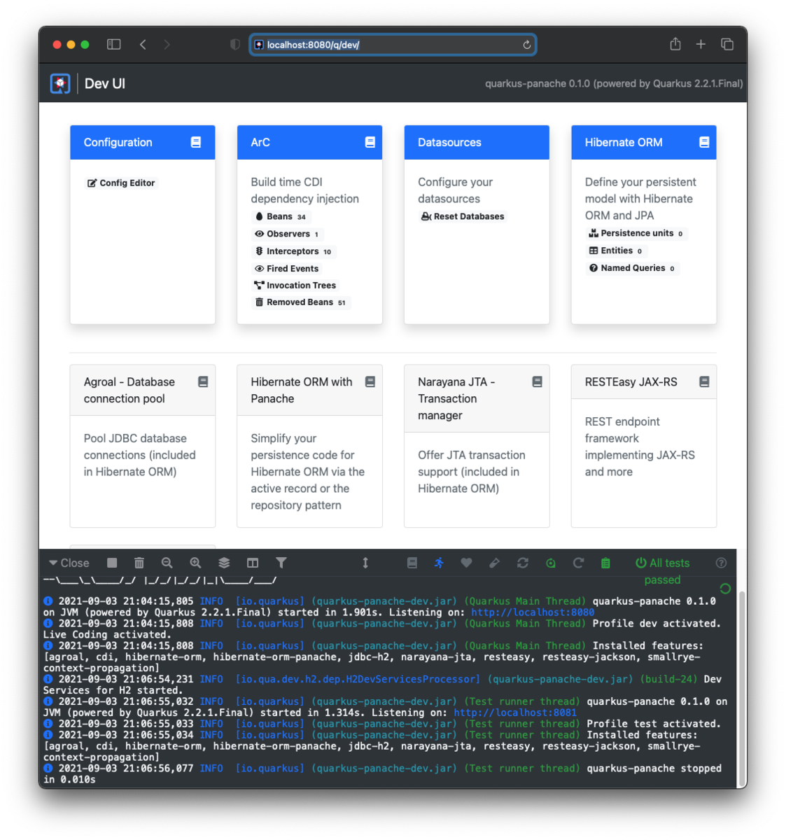This screenshot has height=840, width=786.
Task: Click the green circular target icon
Action: point(551,563)
